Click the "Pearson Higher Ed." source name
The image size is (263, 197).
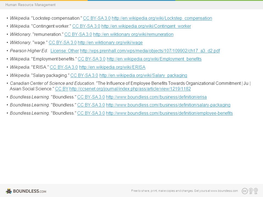pos(29,51)
